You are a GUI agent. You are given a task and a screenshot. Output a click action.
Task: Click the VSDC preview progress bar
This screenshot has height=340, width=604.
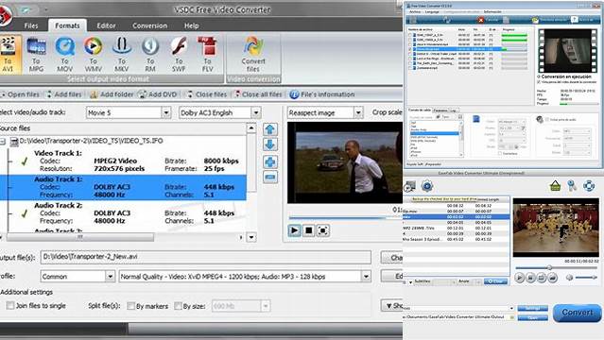(x=346, y=218)
